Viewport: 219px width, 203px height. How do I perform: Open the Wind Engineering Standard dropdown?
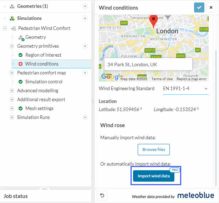pyautogui.click(x=185, y=88)
